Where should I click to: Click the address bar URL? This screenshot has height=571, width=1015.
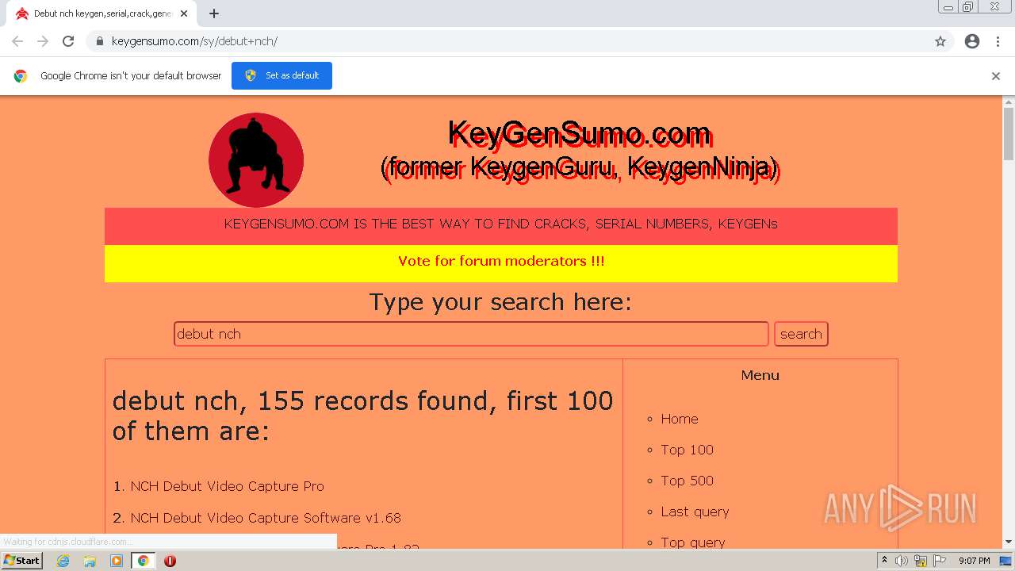194,41
